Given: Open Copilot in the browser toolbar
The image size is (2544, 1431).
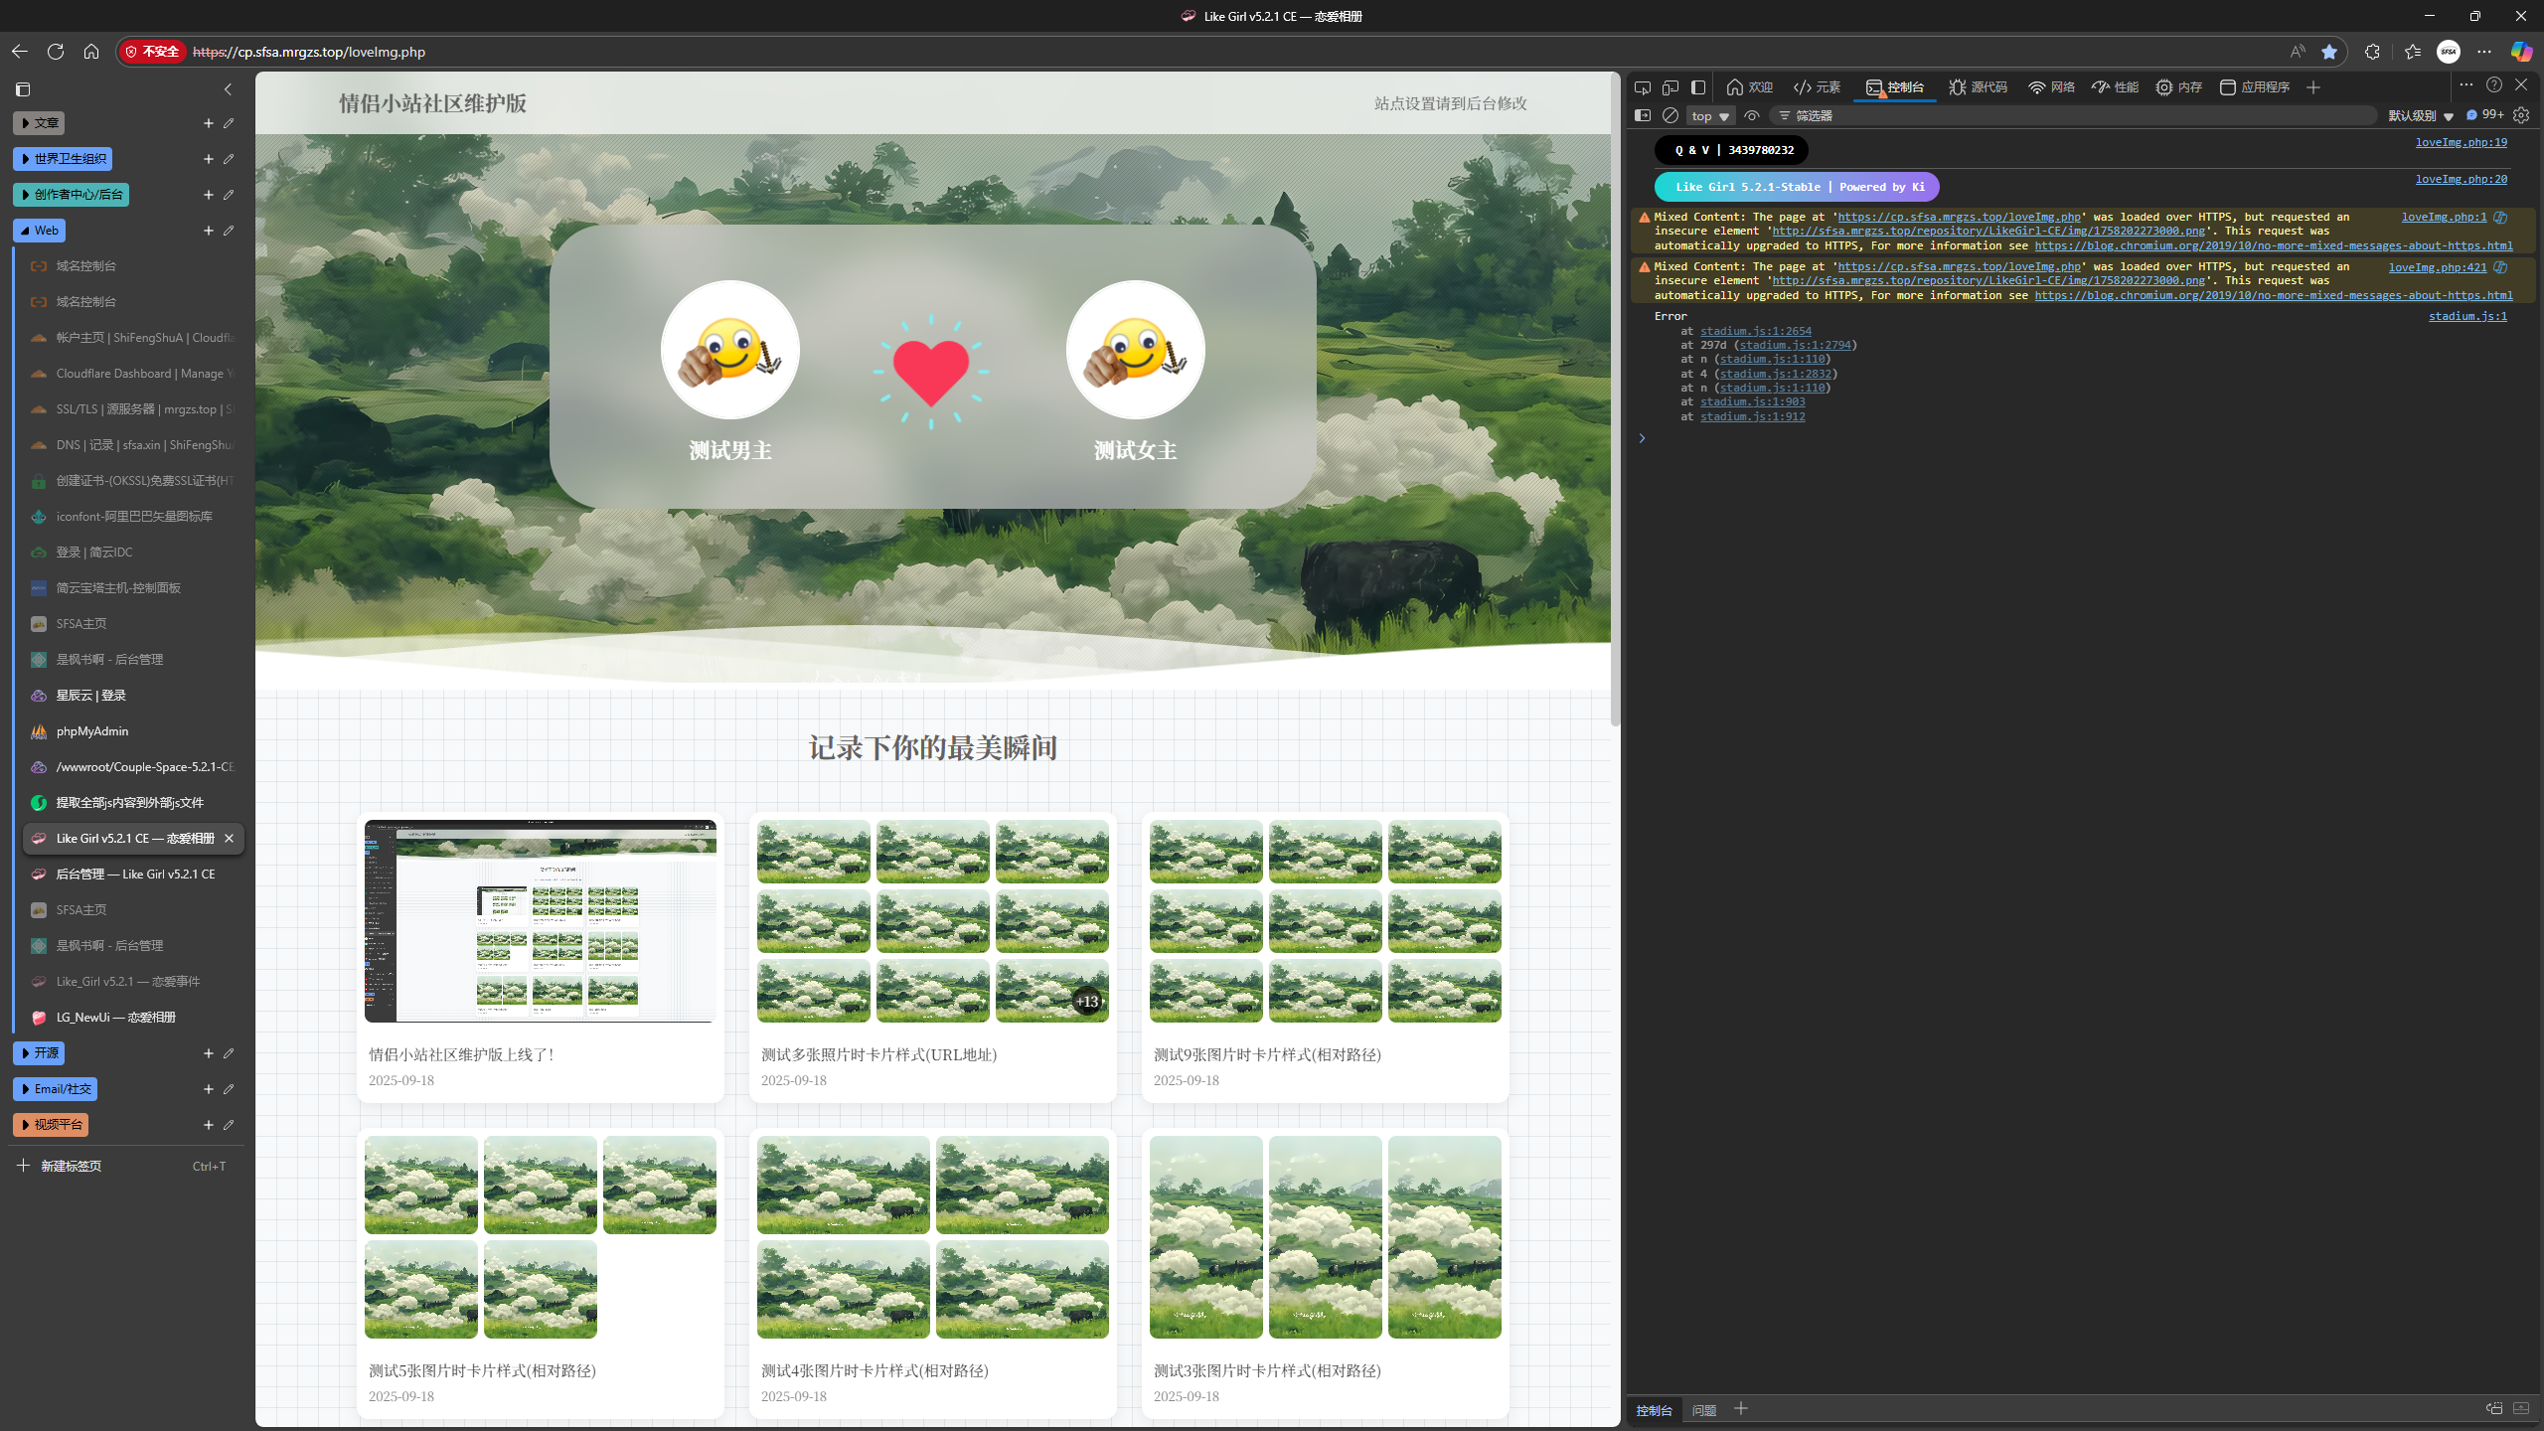Looking at the screenshot, I should pyautogui.click(x=2521, y=52).
